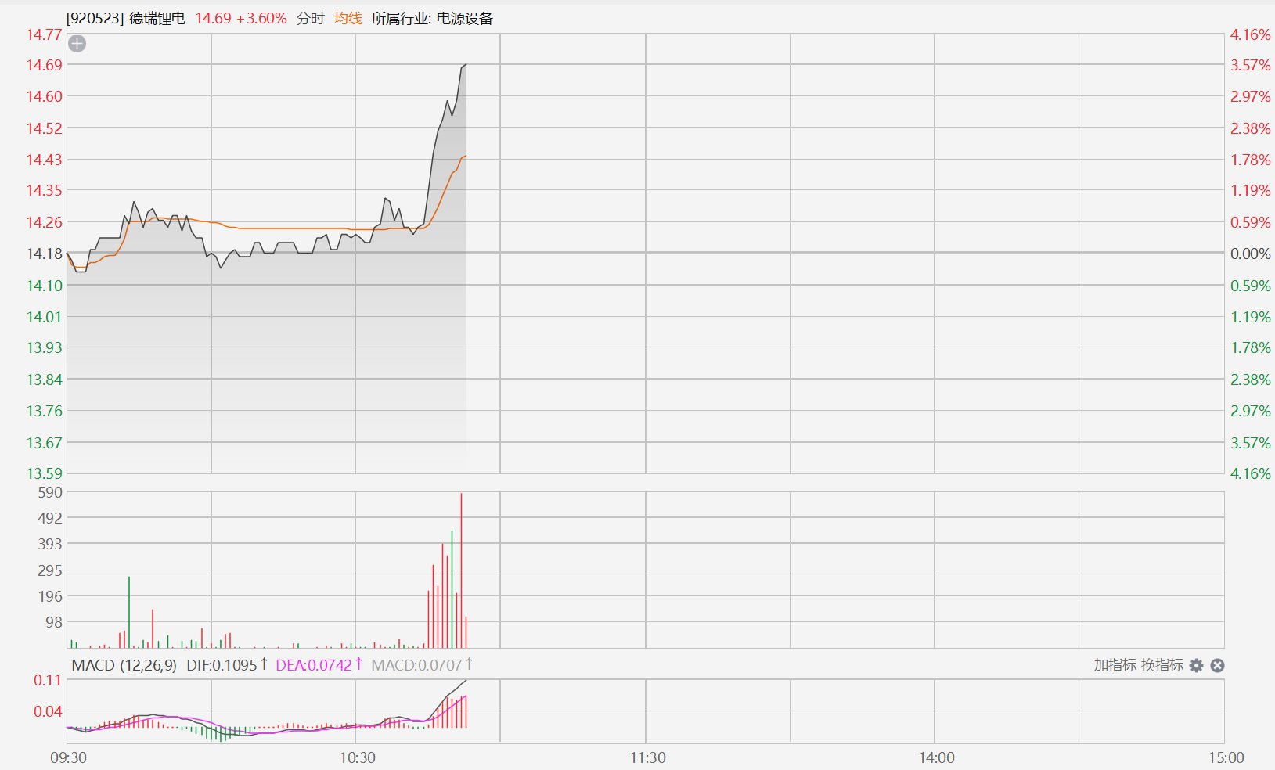Click the plus icon atop the price chart
This screenshot has height=770, width=1275.
click(77, 44)
